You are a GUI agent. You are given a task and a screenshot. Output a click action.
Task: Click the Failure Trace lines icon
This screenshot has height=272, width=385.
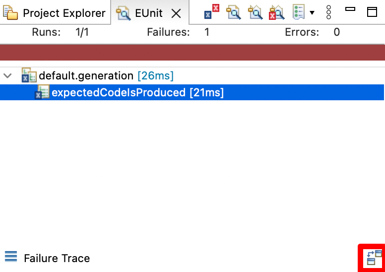tap(11, 257)
